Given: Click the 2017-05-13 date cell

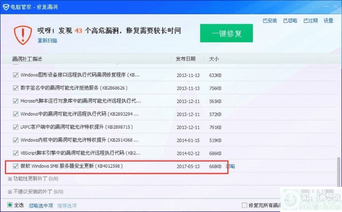Looking at the screenshot, I should (x=188, y=166).
